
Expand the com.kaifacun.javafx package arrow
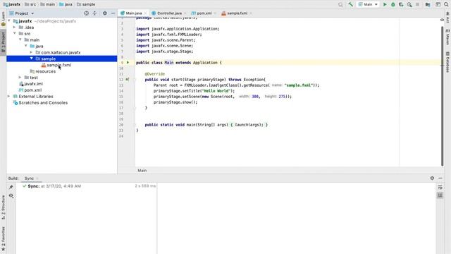click(x=31, y=52)
